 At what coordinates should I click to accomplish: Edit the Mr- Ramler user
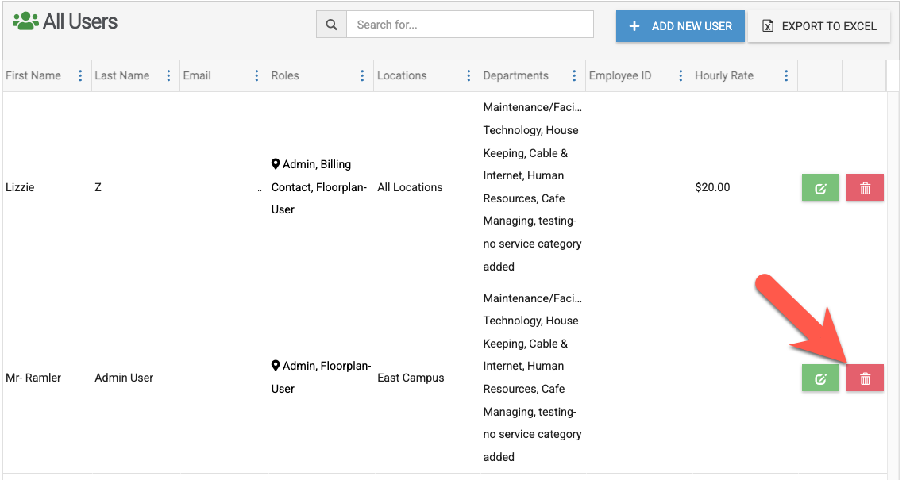(820, 379)
